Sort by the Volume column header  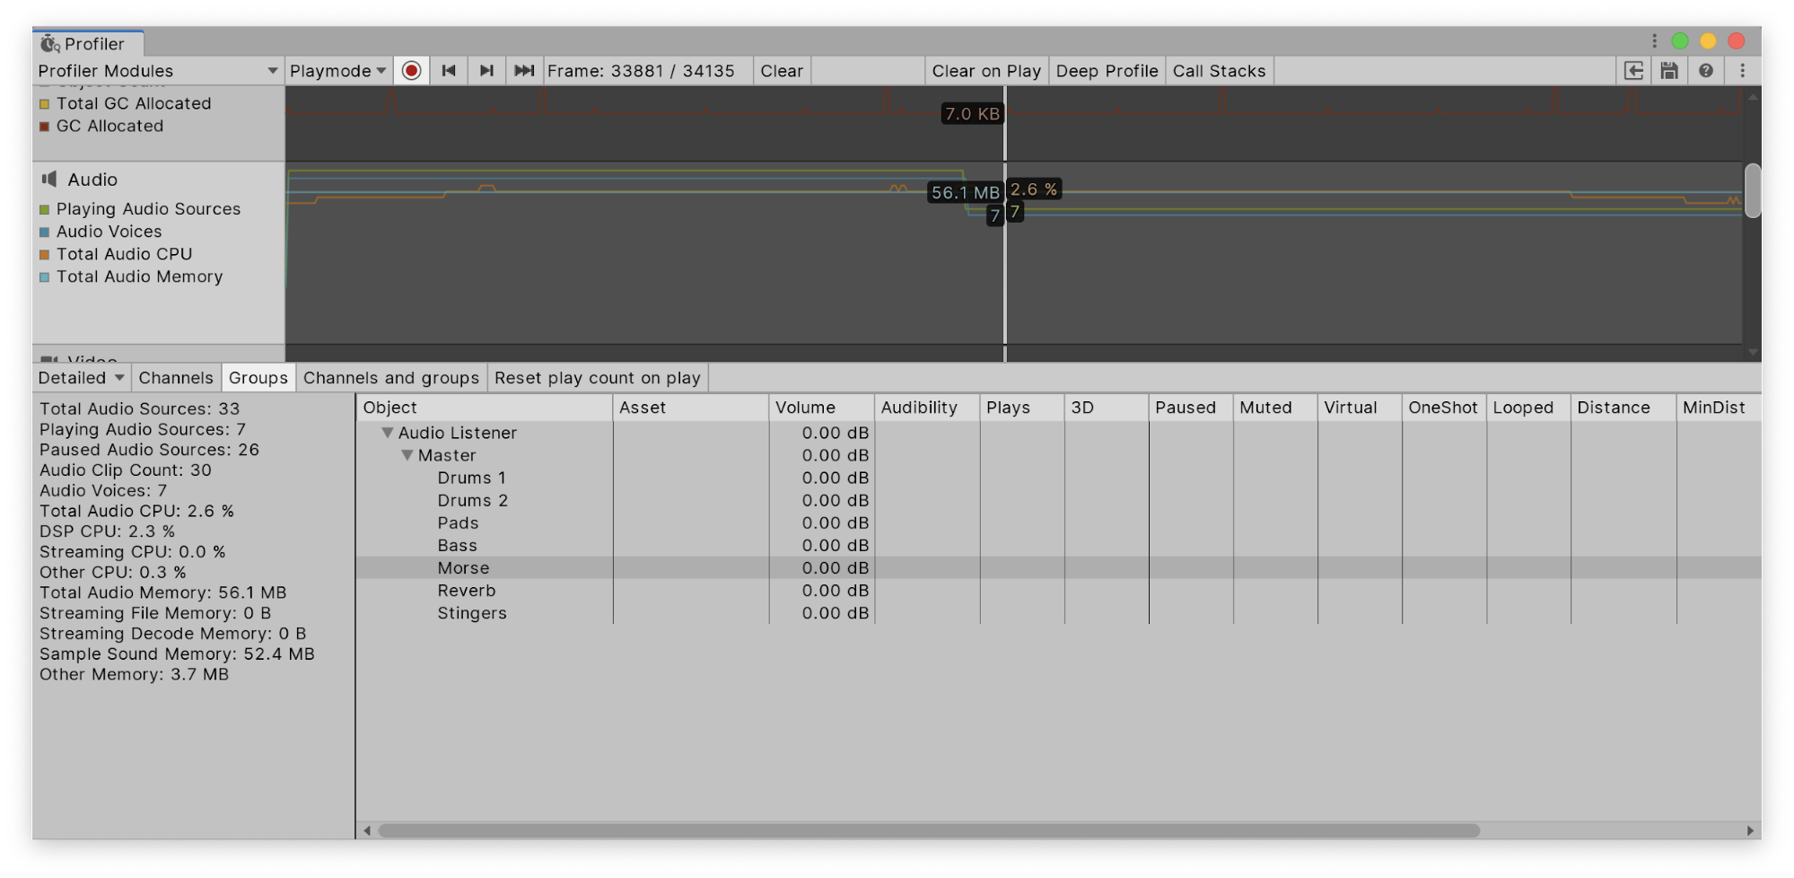pyautogui.click(x=822, y=408)
